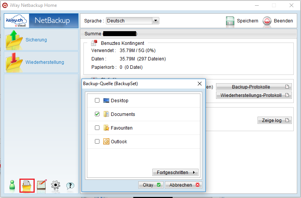Confirm with the Okay button
301x198 pixels.
(x=151, y=185)
